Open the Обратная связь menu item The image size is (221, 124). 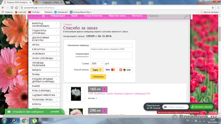click(117, 16)
